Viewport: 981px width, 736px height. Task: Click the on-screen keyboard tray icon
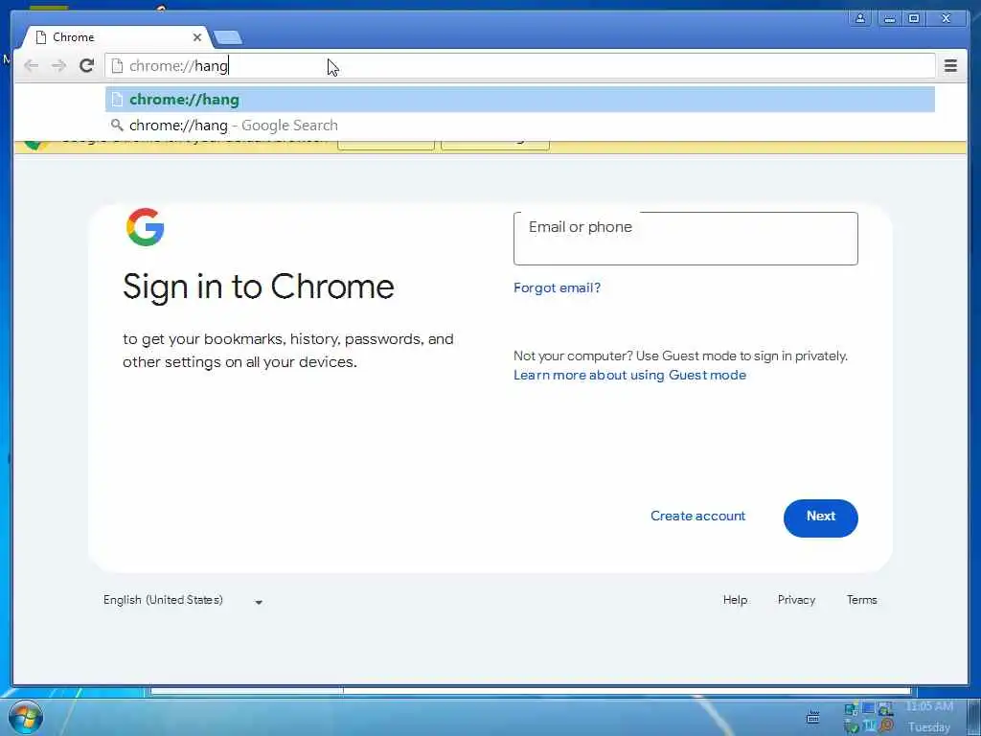coord(812,717)
